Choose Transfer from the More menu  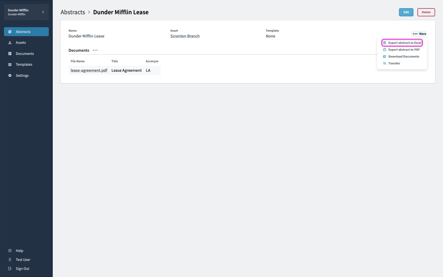tap(392, 63)
